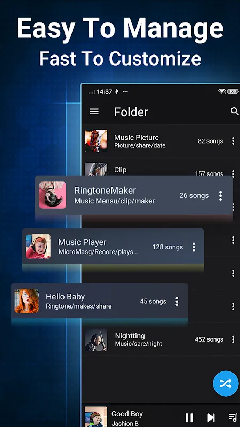Open RingtoneMaker folder three-dot menu
This screenshot has width=240, height=427.
pos(220,196)
